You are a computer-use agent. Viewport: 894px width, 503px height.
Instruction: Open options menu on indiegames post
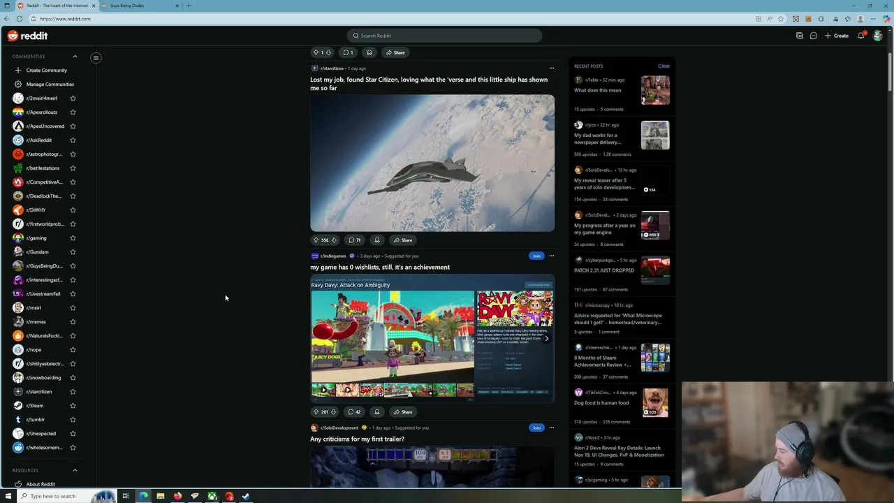tap(551, 256)
